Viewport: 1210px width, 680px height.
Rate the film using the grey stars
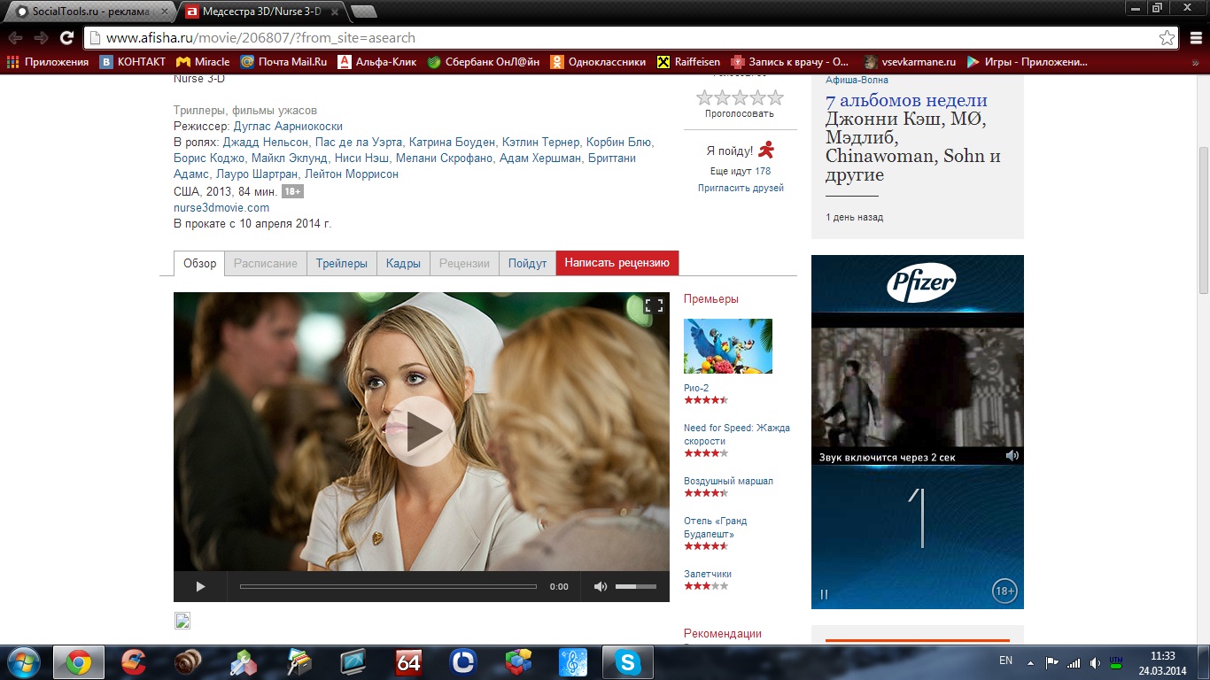[x=740, y=97]
